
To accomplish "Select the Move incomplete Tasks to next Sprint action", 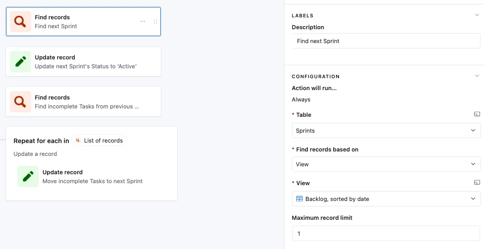I will (93, 176).
